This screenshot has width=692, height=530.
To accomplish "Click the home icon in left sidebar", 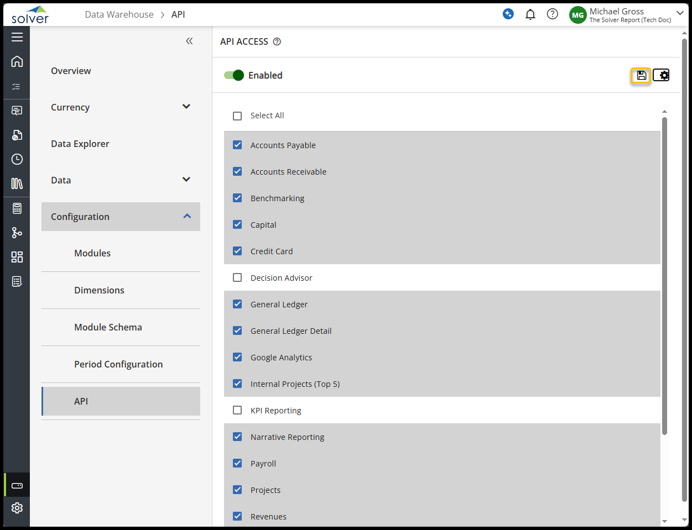I will click(17, 61).
